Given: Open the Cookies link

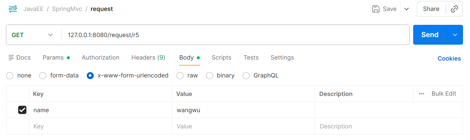Looking at the screenshot, I should [x=449, y=59].
